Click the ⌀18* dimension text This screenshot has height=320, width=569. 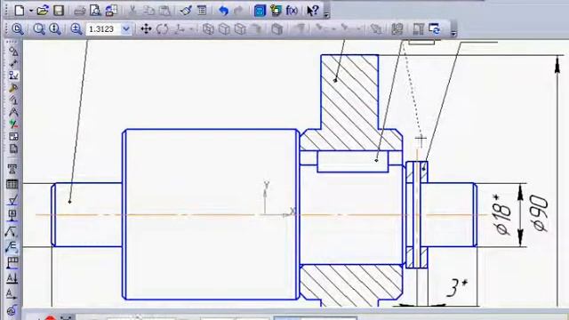tap(502, 214)
